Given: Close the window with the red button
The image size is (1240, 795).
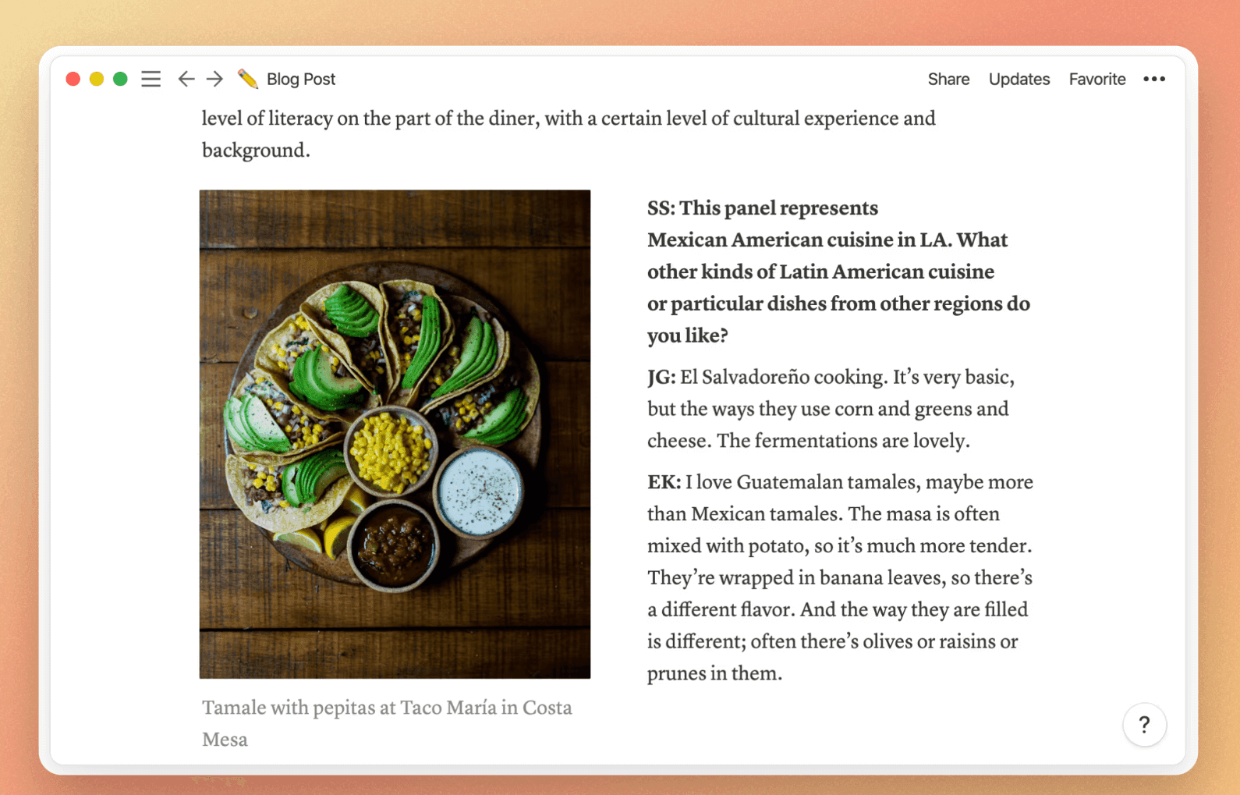Looking at the screenshot, I should pos(73,79).
